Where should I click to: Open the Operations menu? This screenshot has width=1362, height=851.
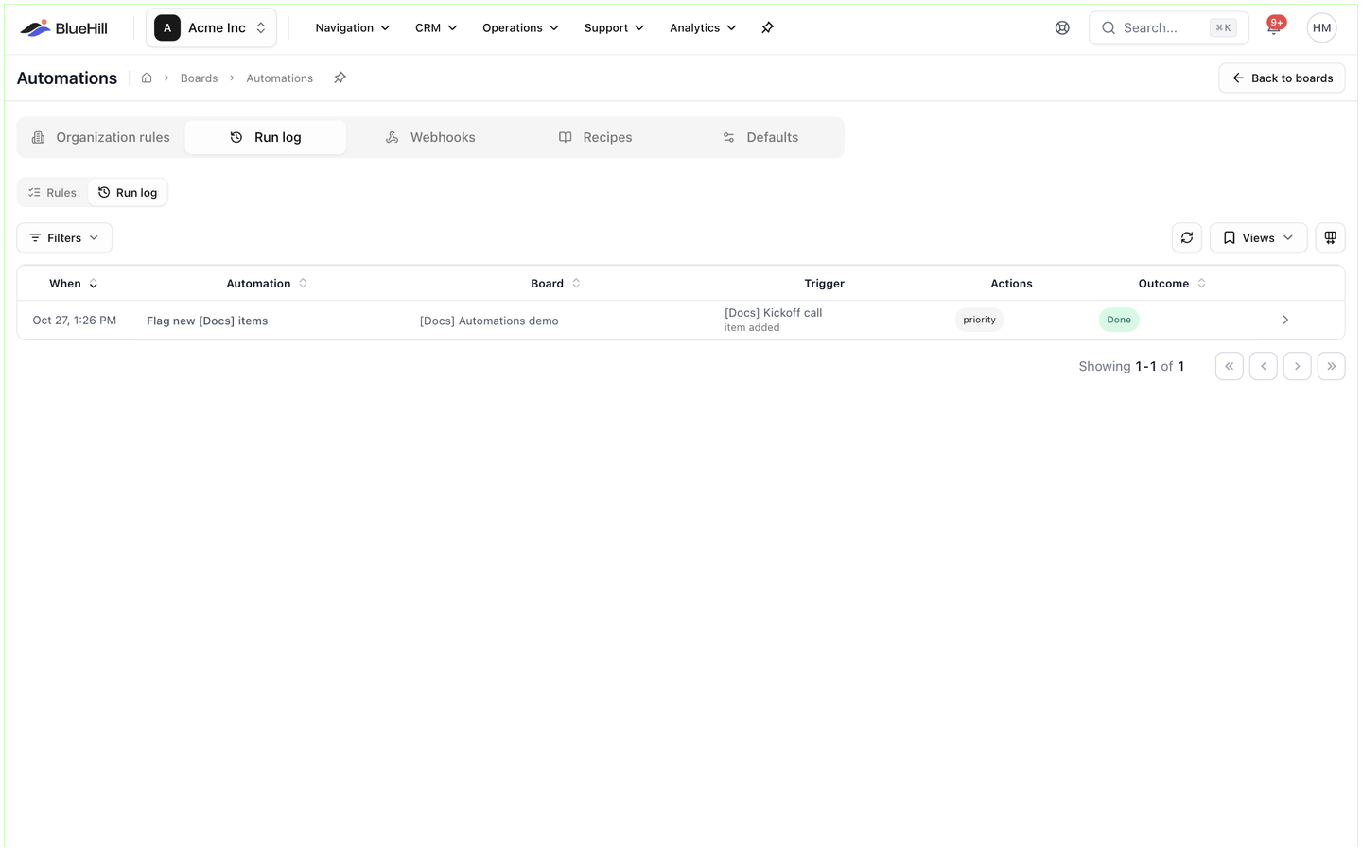[520, 28]
